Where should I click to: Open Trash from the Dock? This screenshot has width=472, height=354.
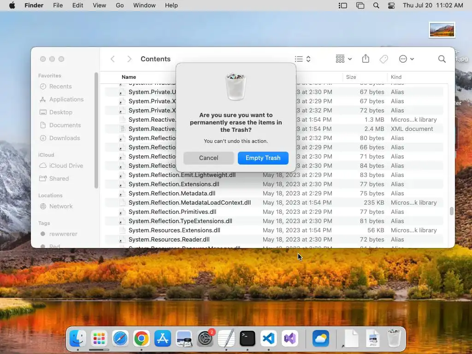pyautogui.click(x=394, y=338)
